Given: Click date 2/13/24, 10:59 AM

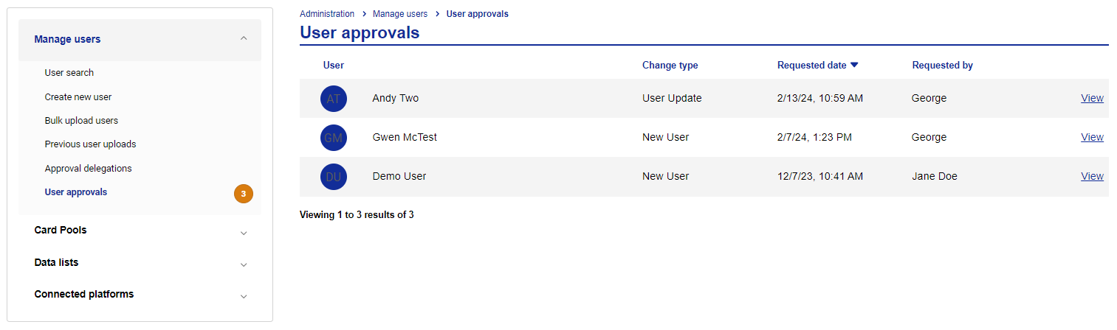Looking at the screenshot, I should point(820,98).
